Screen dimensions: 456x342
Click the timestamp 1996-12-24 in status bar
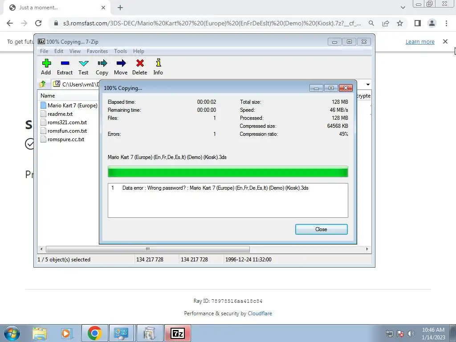coord(248,260)
